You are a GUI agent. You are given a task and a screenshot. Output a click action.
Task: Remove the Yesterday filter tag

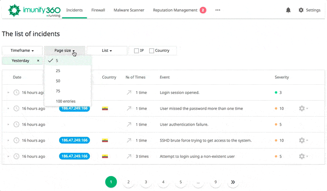pos(38,61)
